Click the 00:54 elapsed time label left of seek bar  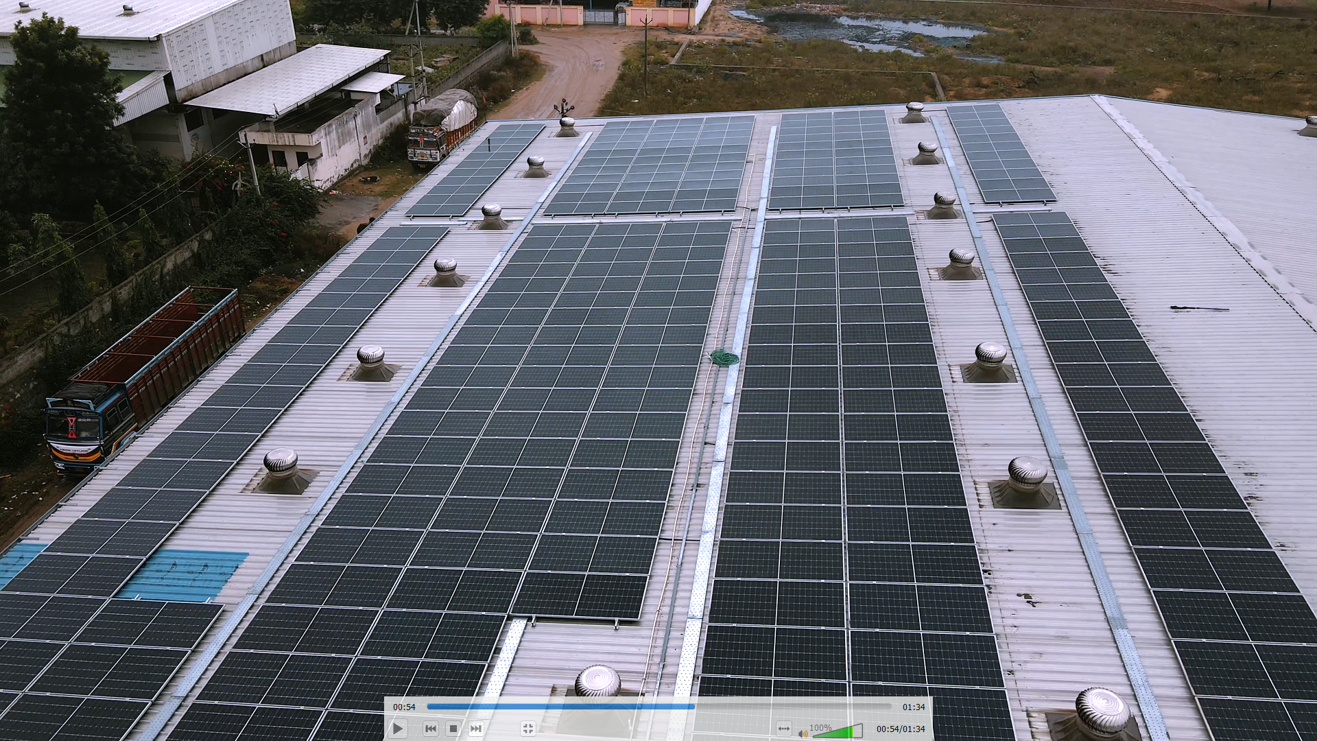404,707
